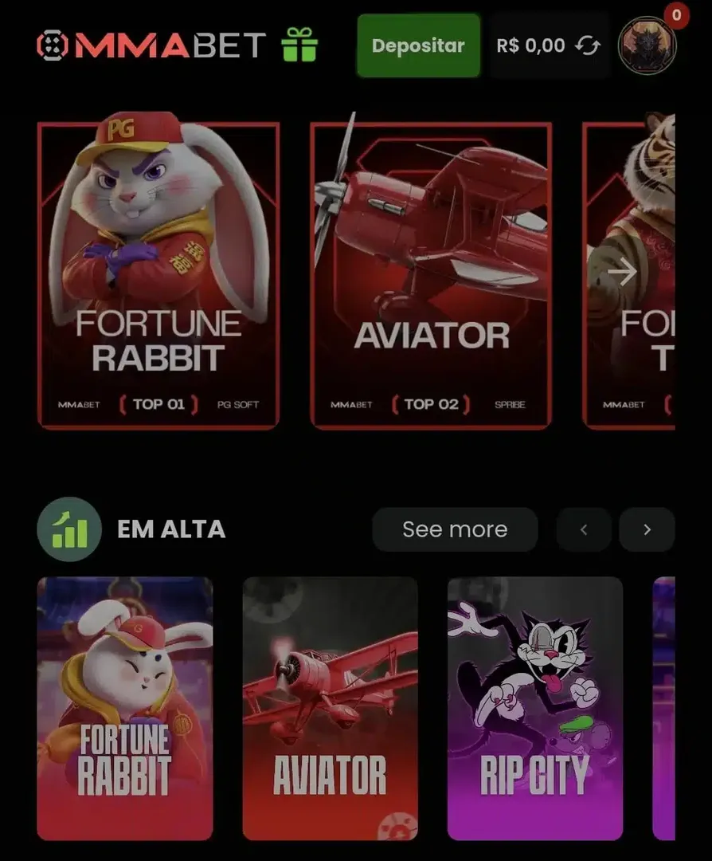The image size is (712, 861).
Task: Launch Fortune Rabbit from EM ALTA
Action: click(x=125, y=709)
